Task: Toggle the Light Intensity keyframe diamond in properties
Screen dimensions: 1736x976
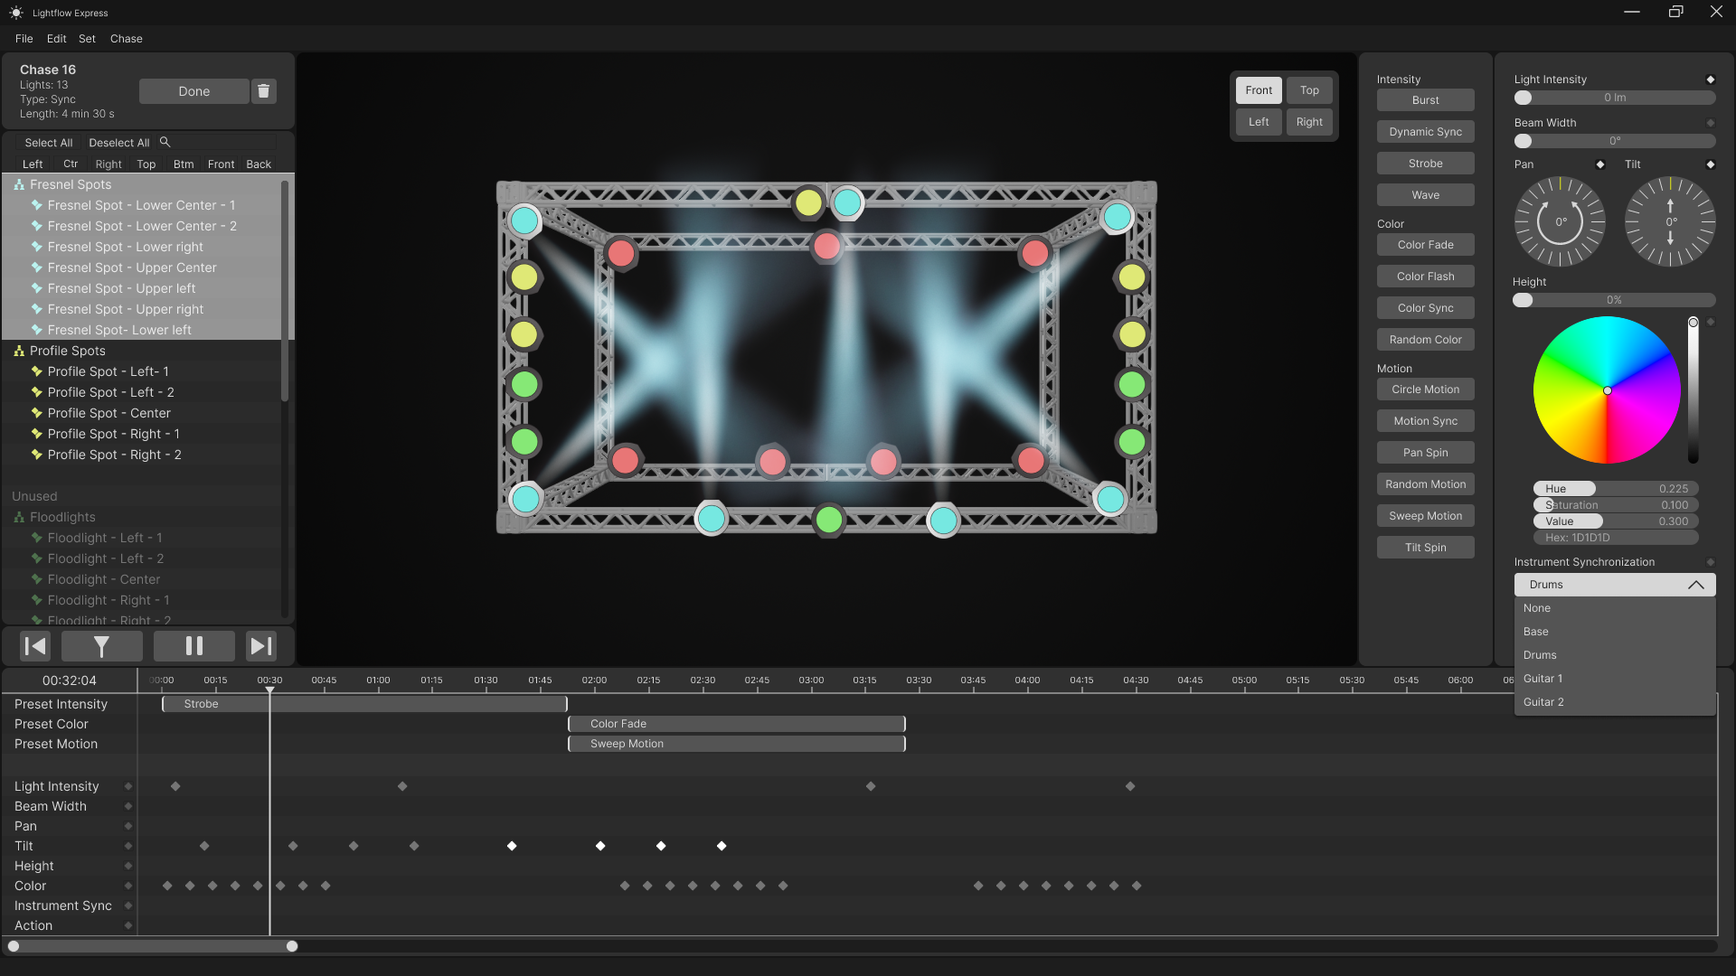Action: (1710, 80)
